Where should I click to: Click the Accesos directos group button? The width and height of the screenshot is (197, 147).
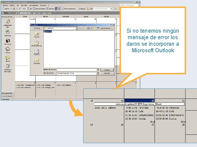(8, 17)
